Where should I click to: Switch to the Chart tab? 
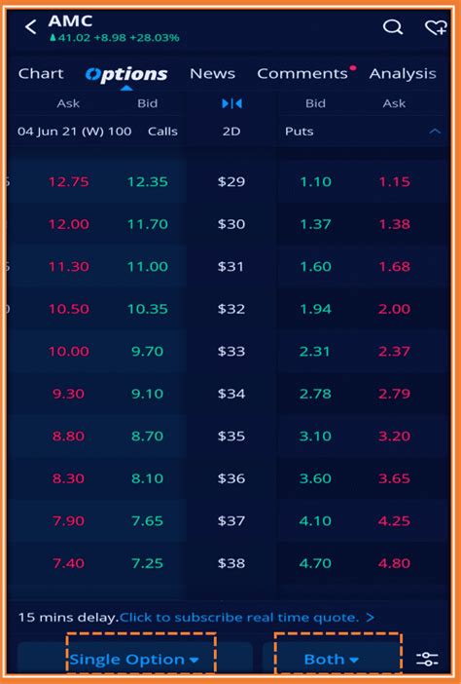coord(41,73)
